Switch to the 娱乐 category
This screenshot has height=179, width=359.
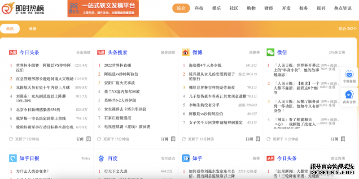(216, 9)
